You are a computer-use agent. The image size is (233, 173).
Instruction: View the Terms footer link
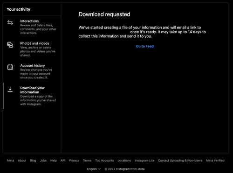point(87,160)
